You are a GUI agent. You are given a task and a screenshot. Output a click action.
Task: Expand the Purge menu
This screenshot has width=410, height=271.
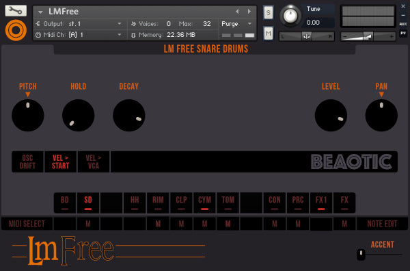tap(236, 24)
